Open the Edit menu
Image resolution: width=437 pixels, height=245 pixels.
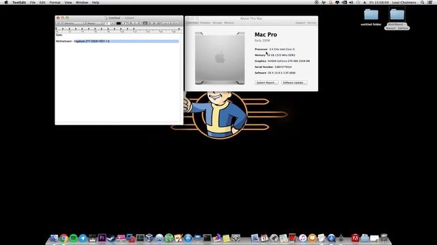42,2
